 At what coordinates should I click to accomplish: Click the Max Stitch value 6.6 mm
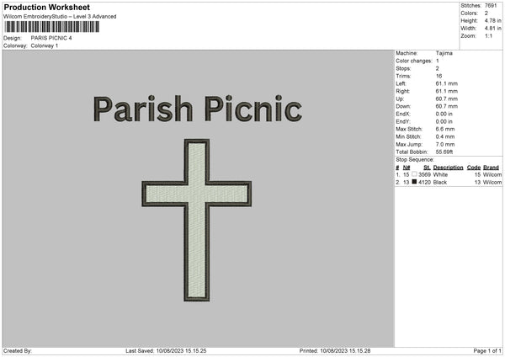445,129
